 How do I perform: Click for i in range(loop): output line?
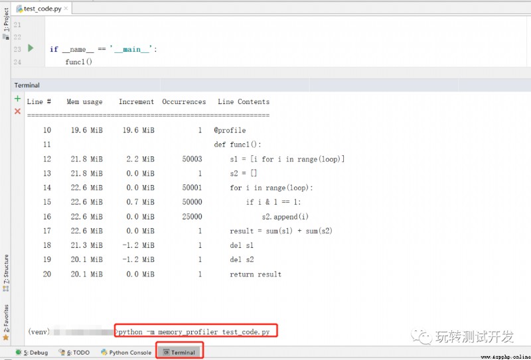[271, 188]
